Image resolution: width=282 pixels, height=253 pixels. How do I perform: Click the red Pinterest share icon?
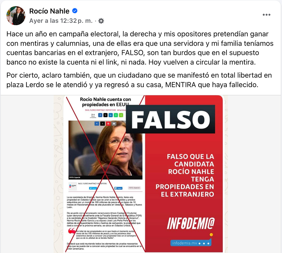[x=108, y=124]
